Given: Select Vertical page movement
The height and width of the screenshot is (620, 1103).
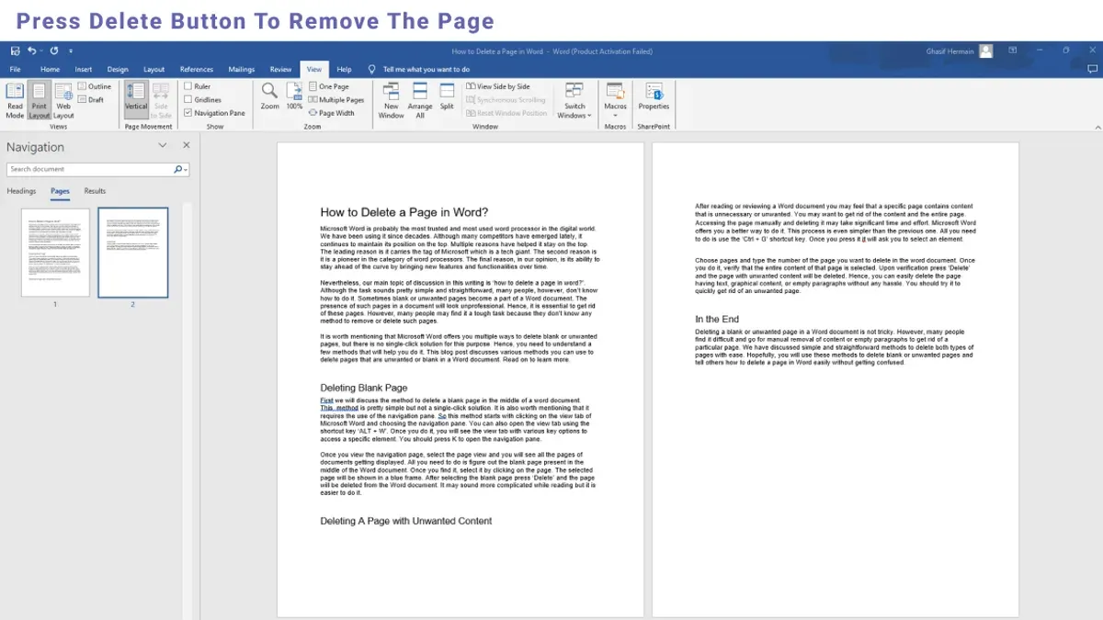Looking at the screenshot, I should coord(136,100).
